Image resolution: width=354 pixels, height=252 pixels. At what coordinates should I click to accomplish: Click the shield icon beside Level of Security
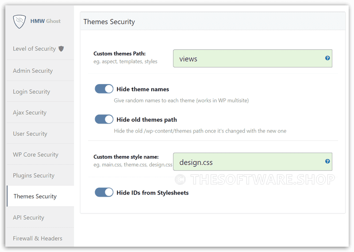pyautogui.click(x=61, y=49)
